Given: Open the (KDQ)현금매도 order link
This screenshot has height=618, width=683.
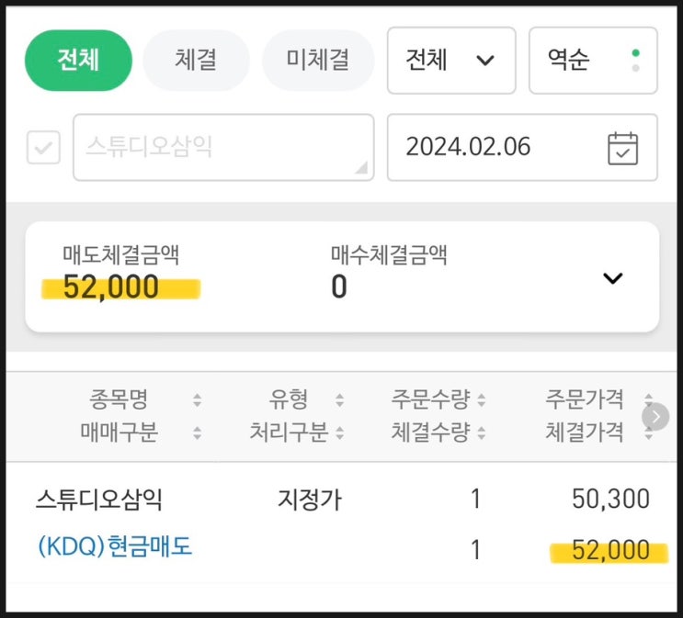Looking at the screenshot, I should (x=115, y=547).
